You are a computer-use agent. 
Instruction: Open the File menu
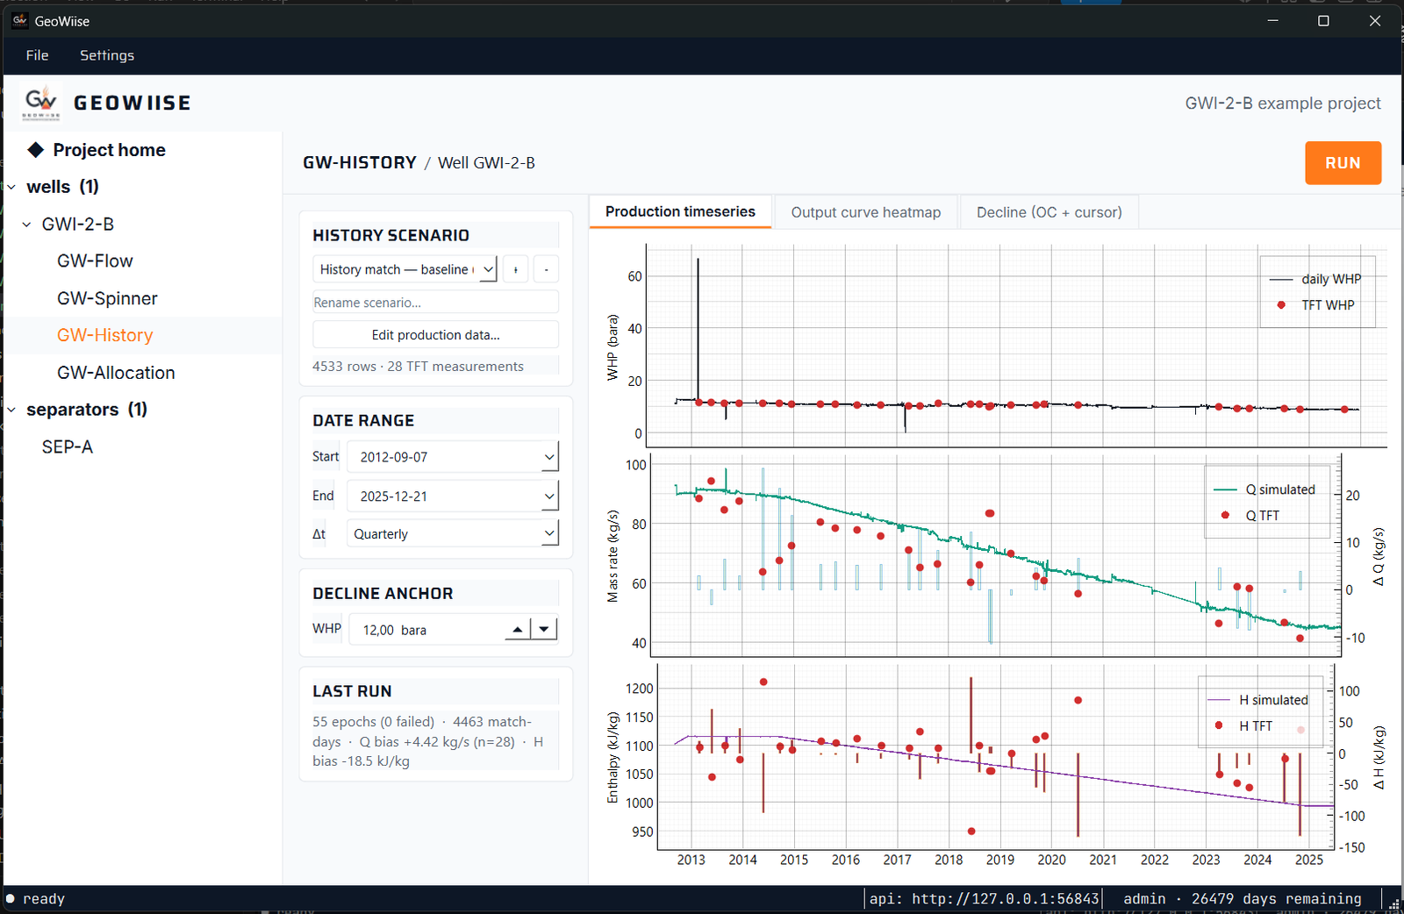(x=37, y=55)
